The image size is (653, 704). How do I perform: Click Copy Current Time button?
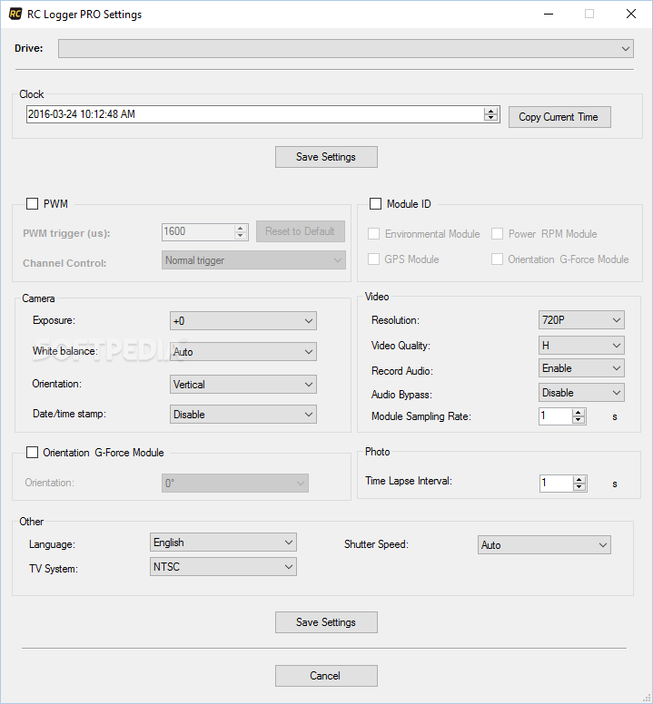559,117
